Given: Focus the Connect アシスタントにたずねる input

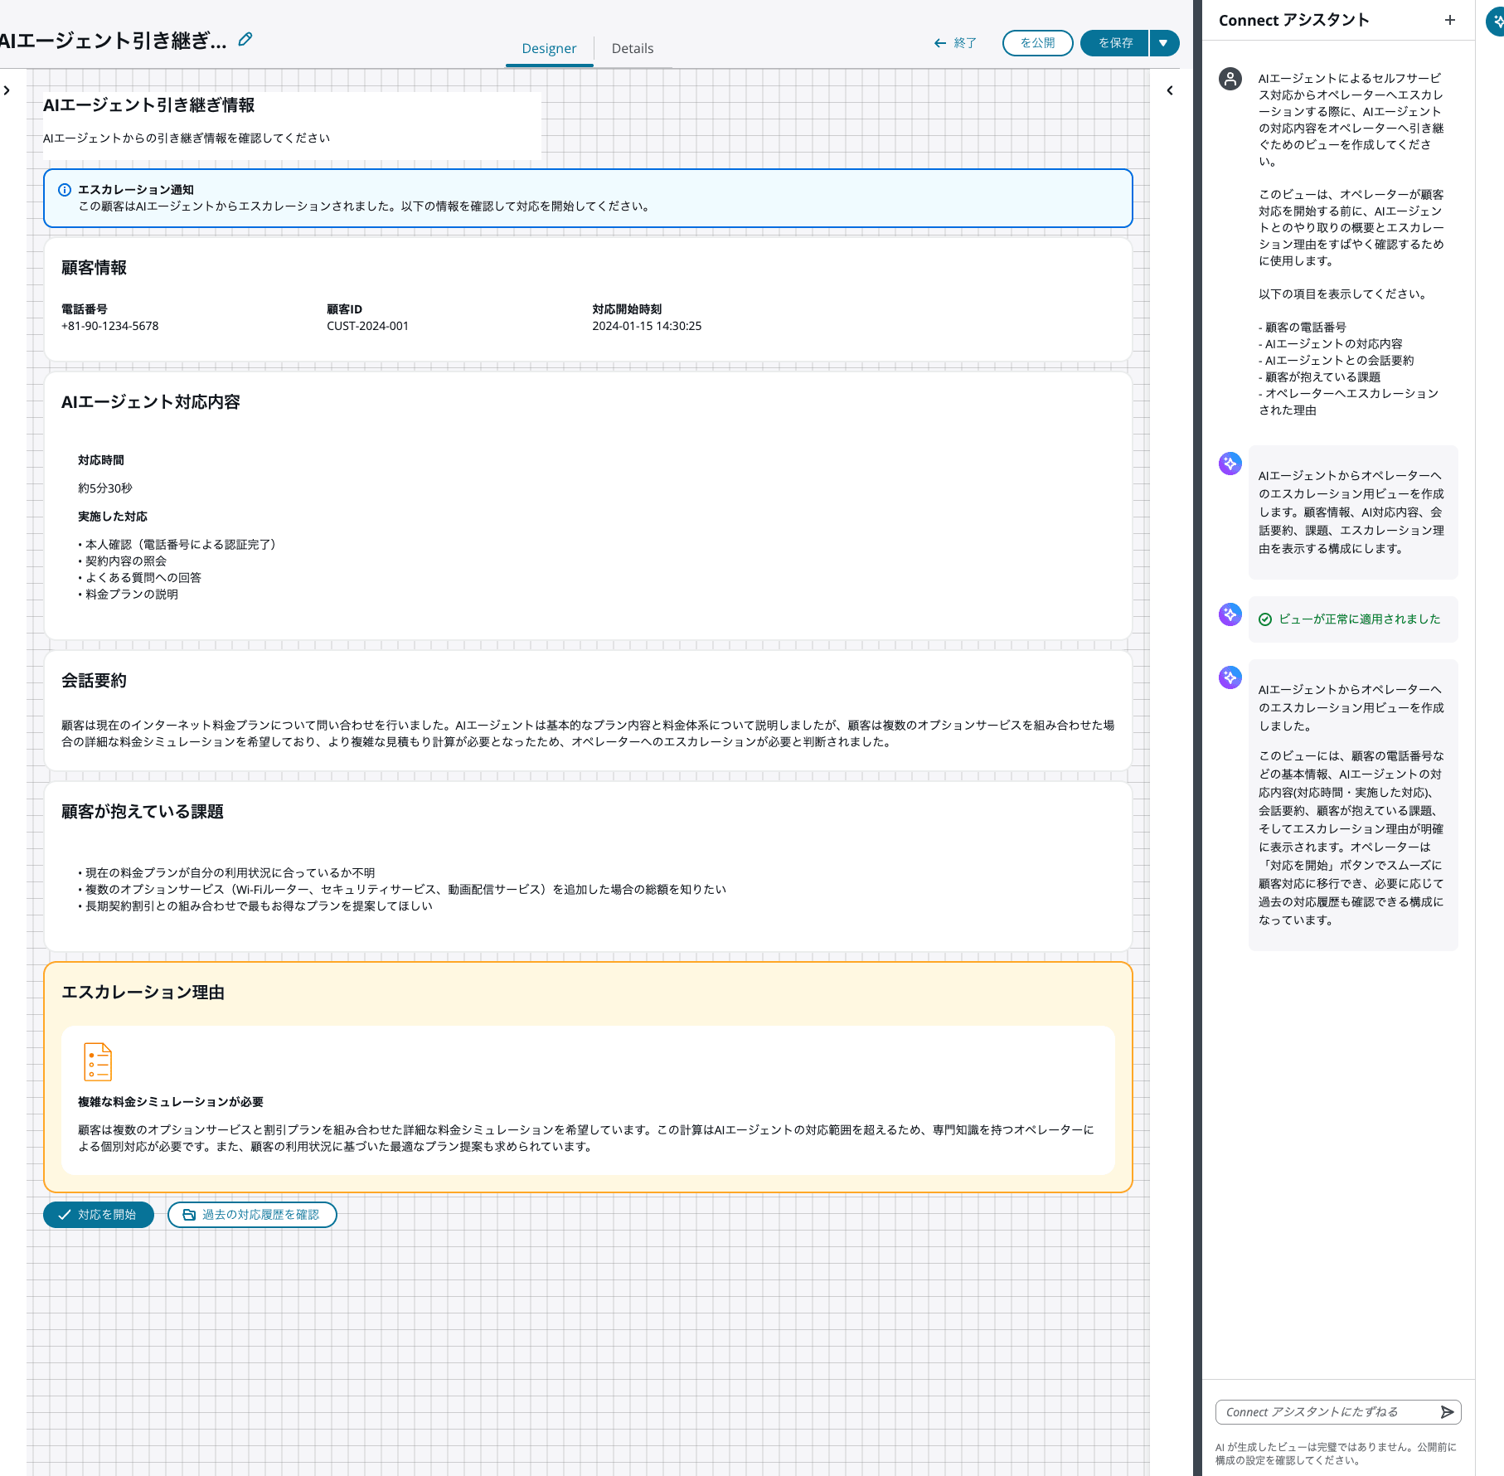Looking at the screenshot, I should click(x=1327, y=1412).
